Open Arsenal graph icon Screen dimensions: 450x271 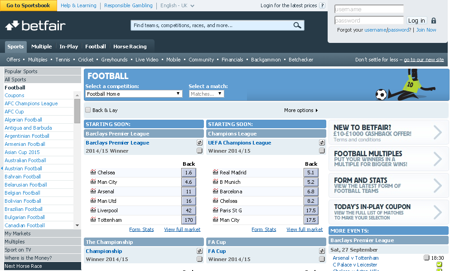pyautogui.click(x=93, y=191)
